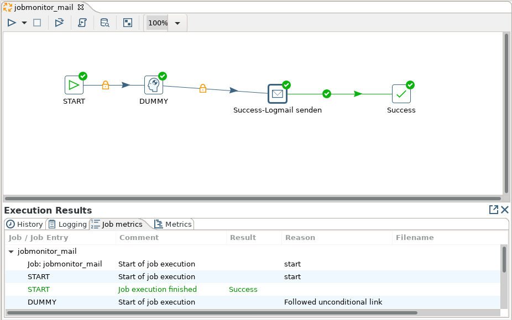Switch to the Logging tab

[x=67, y=224]
